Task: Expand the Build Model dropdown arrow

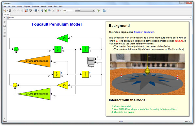Action: 107,10
